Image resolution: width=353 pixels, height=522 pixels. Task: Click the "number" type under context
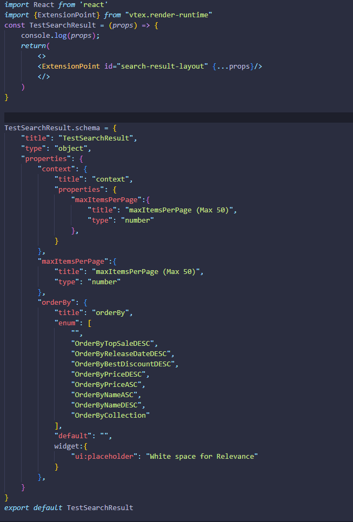pos(137,220)
